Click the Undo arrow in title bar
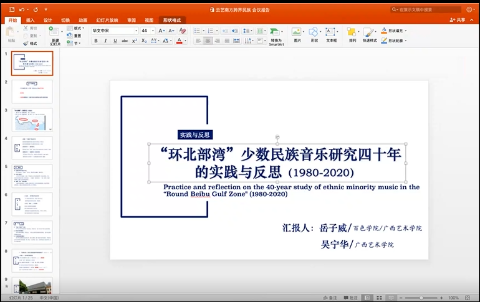480x302 pixels. tap(22, 9)
